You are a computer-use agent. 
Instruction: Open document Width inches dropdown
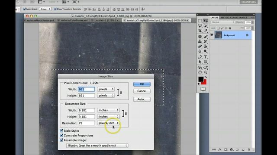108,110
